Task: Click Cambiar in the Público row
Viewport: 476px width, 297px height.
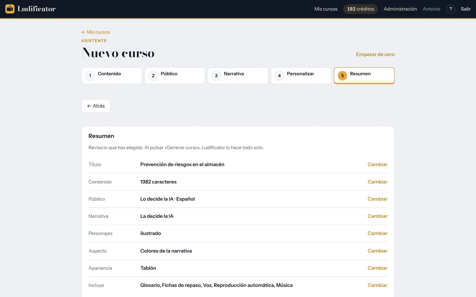Action: tap(377, 199)
